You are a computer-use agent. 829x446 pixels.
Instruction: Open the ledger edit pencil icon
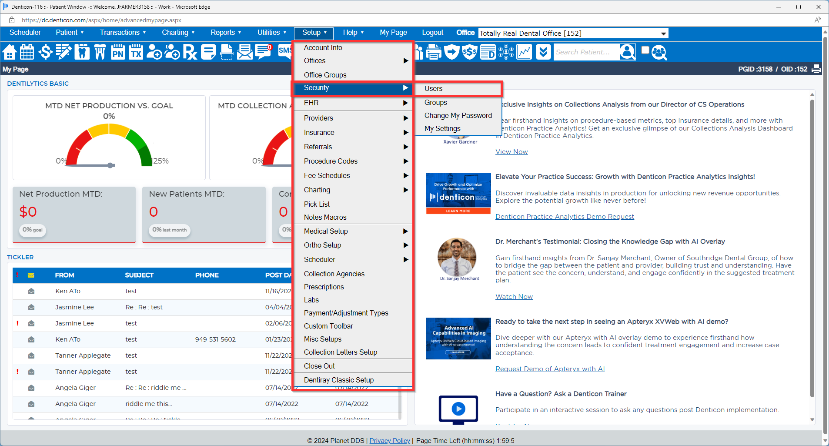click(x=64, y=52)
